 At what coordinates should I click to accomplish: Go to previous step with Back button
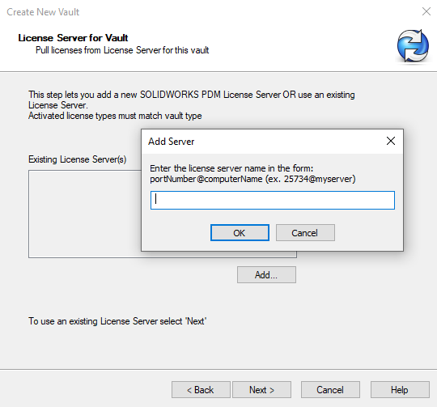pos(201,389)
